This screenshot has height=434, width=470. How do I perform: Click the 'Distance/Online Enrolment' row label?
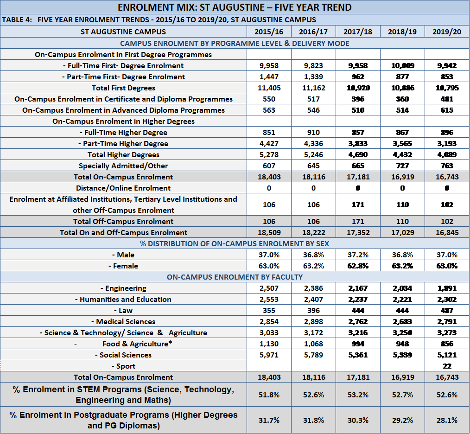(123, 188)
